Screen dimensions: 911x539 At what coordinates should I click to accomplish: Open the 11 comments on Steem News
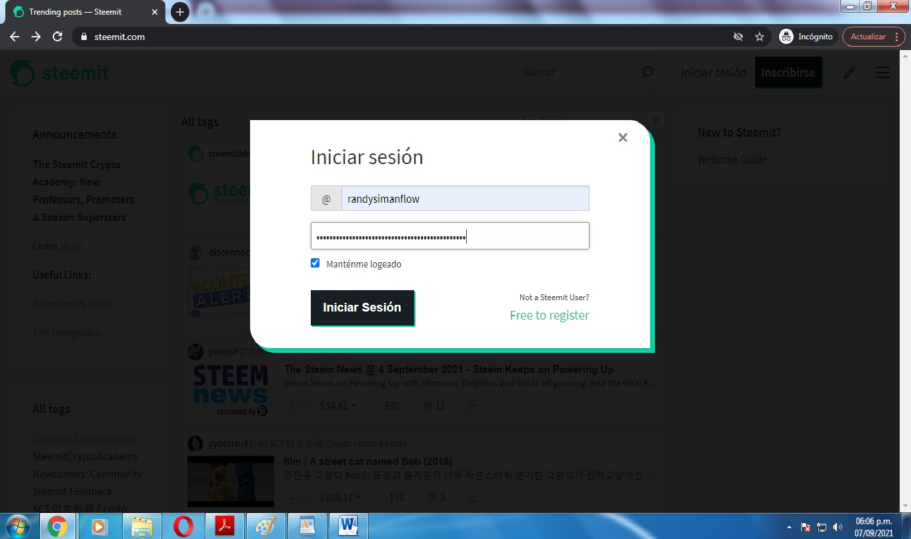pyautogui.click(x=435, y=406)
